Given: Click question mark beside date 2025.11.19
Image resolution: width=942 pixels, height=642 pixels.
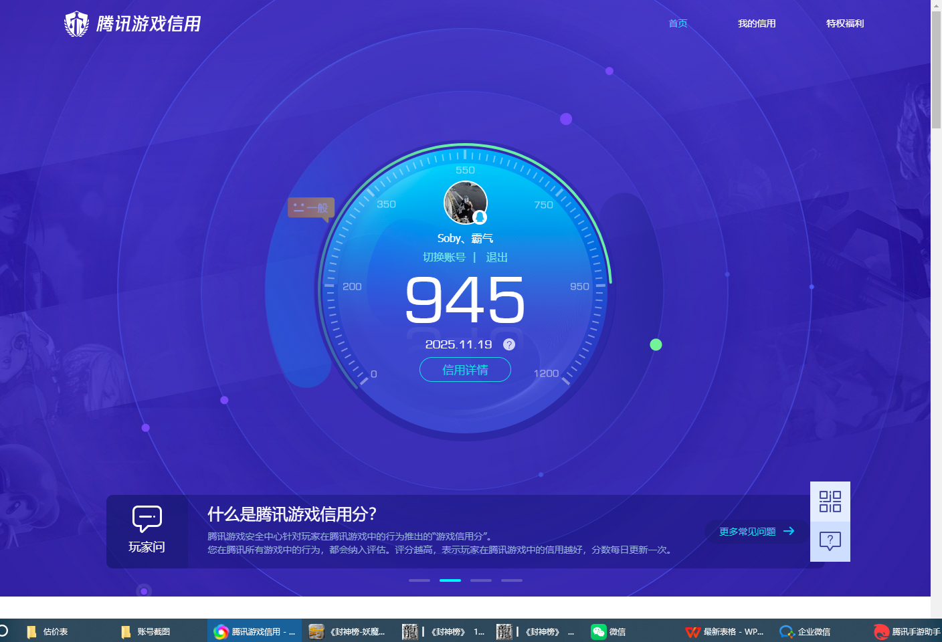Looking at the screenshot, I should 509,344.
